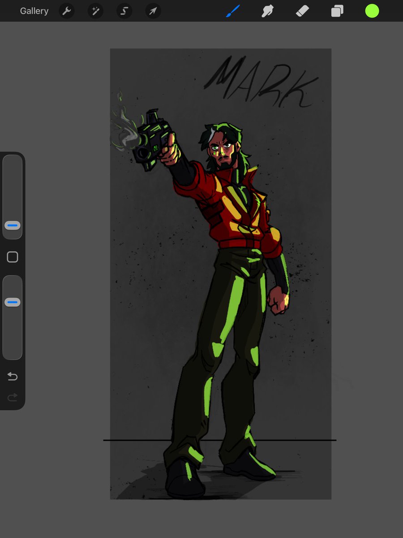Activate the Selection S-shaped tool
The width and height of the screenshot is (403, 538).
[x=124, y=11]
